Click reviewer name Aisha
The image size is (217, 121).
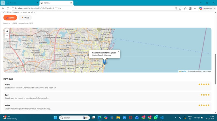(x=8, y=85)
